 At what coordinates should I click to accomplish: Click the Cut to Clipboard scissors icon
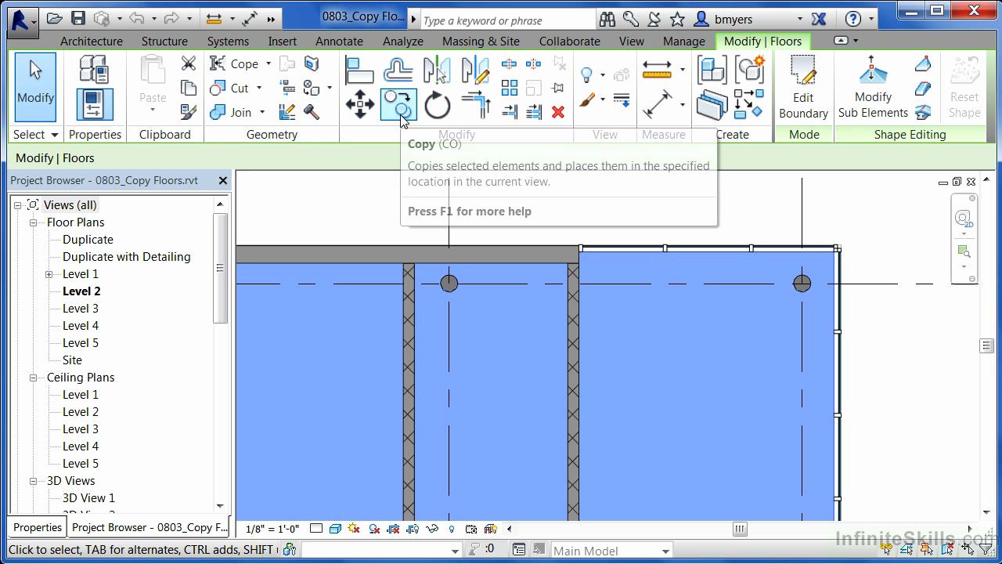tap(189, 63)
